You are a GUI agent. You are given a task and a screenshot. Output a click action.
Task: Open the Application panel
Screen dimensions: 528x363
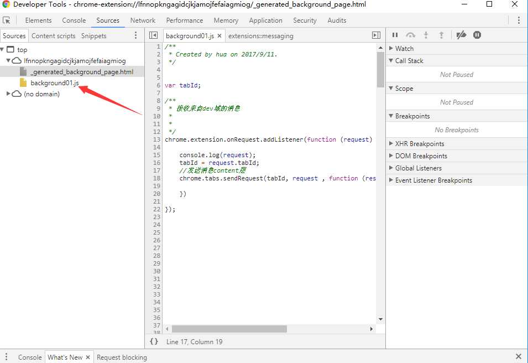(x=266, y=20)
